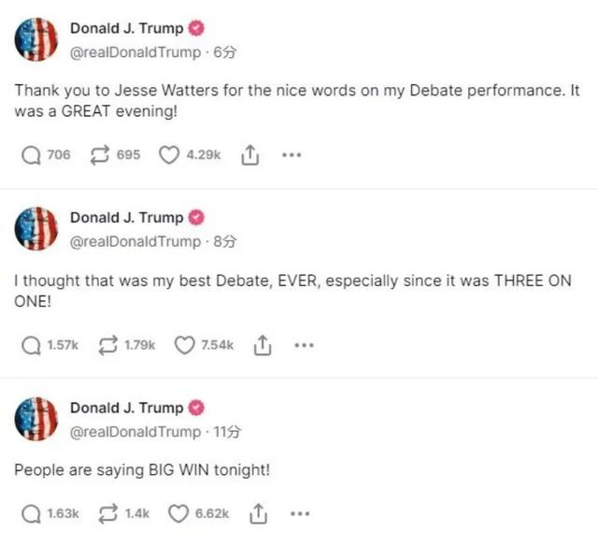This screenshot has width=598, height=547.
Task: Like the BIG WIN tonight post
Action: (x=178, y=513)
